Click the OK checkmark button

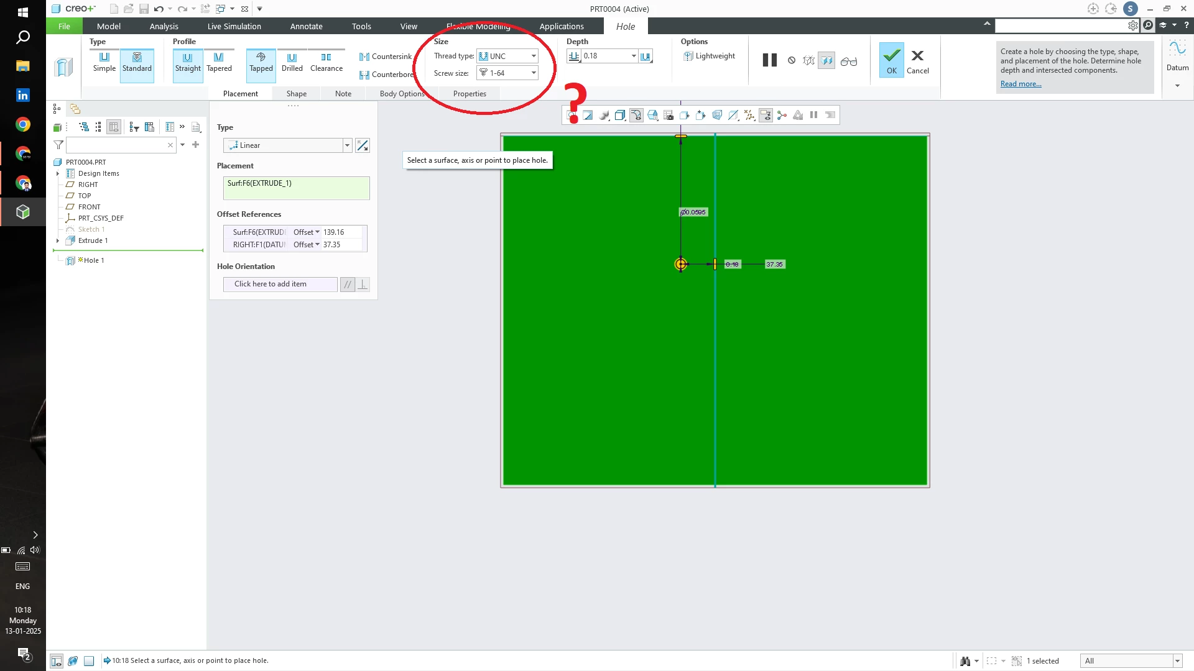point(891,60)
